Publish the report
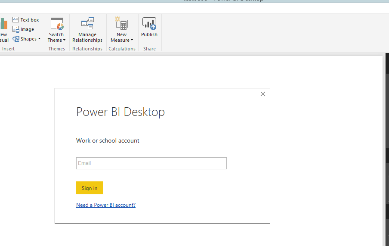The height and width of the screenshot is (246, 389). tap(149, 27)
